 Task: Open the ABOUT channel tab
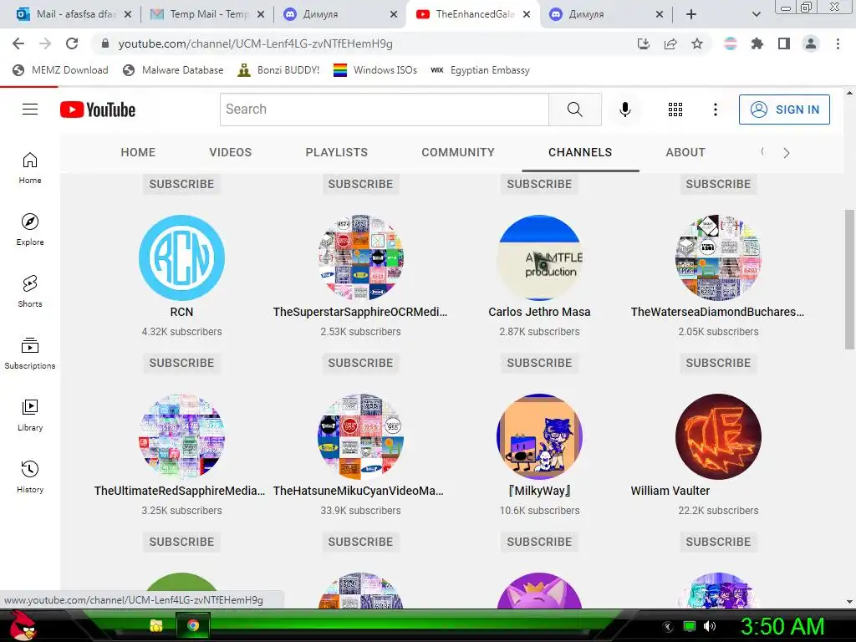685,152
